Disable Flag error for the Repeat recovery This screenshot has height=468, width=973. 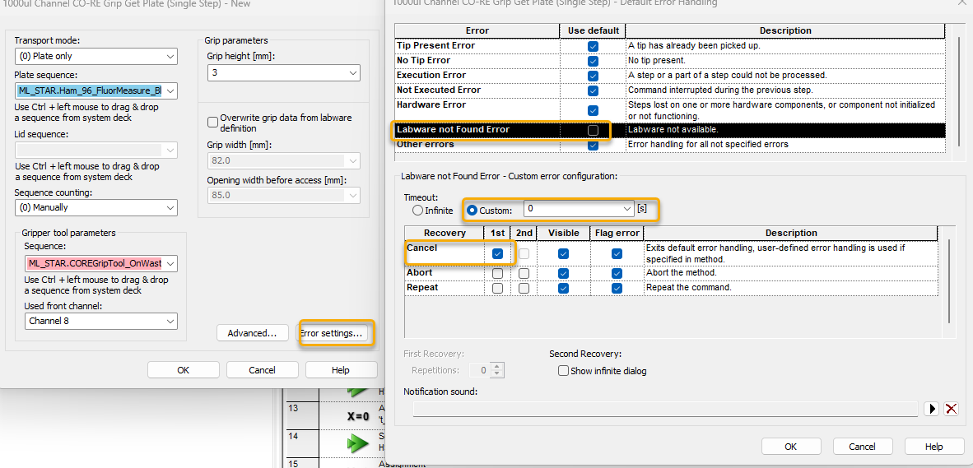617,288
